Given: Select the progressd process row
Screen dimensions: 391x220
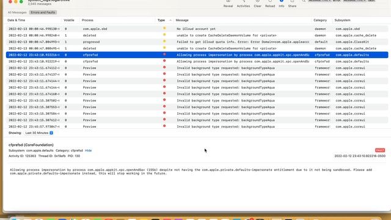Looking at the screenshot, I should pyautogui.click(x=197, y=42).
